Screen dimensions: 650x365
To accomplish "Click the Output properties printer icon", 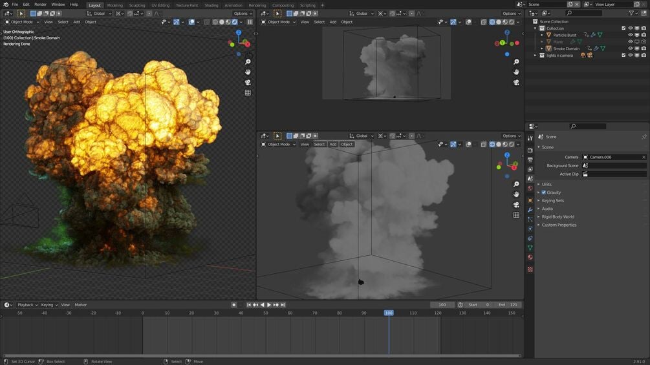I will tap(530, 160).
